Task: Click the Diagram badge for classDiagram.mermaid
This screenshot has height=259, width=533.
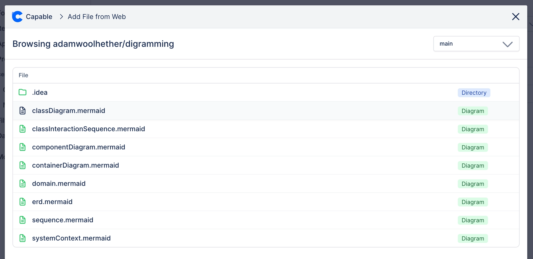Action: tap(473, 111)
